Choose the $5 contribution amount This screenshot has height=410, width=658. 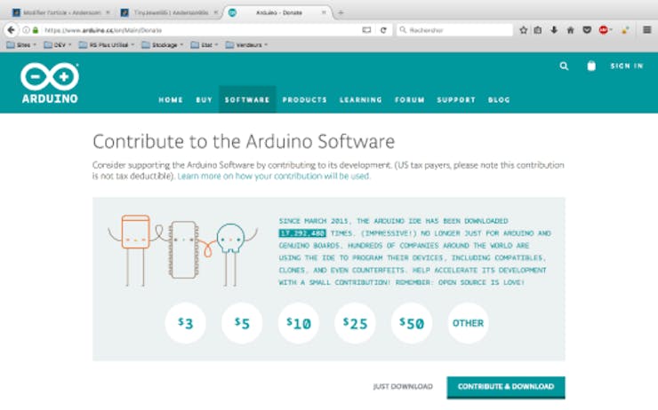(242, 323)
